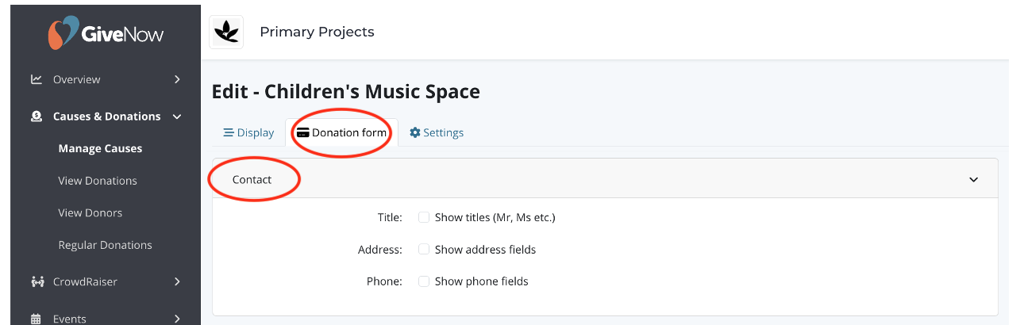Open the View Donations link
The height and width of the screenshot is (325, 1024).
(x=98, y=181)
